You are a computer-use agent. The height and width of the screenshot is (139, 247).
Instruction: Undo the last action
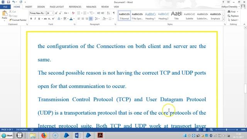pos(14,2)
